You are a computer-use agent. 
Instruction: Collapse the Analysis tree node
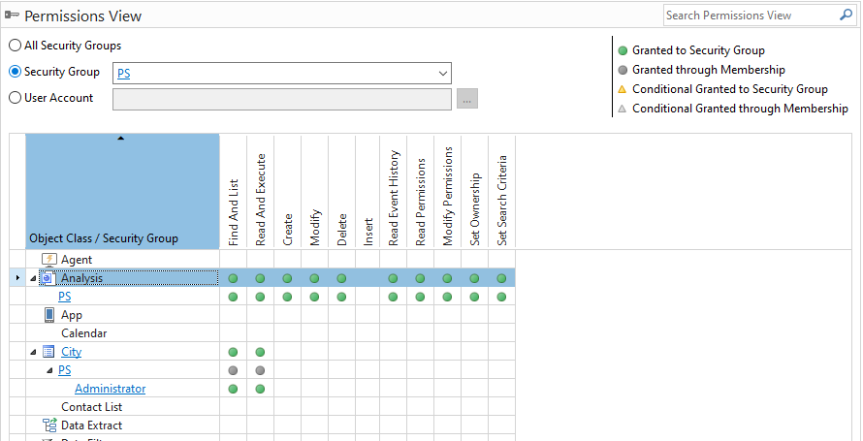tap(32, 279)
